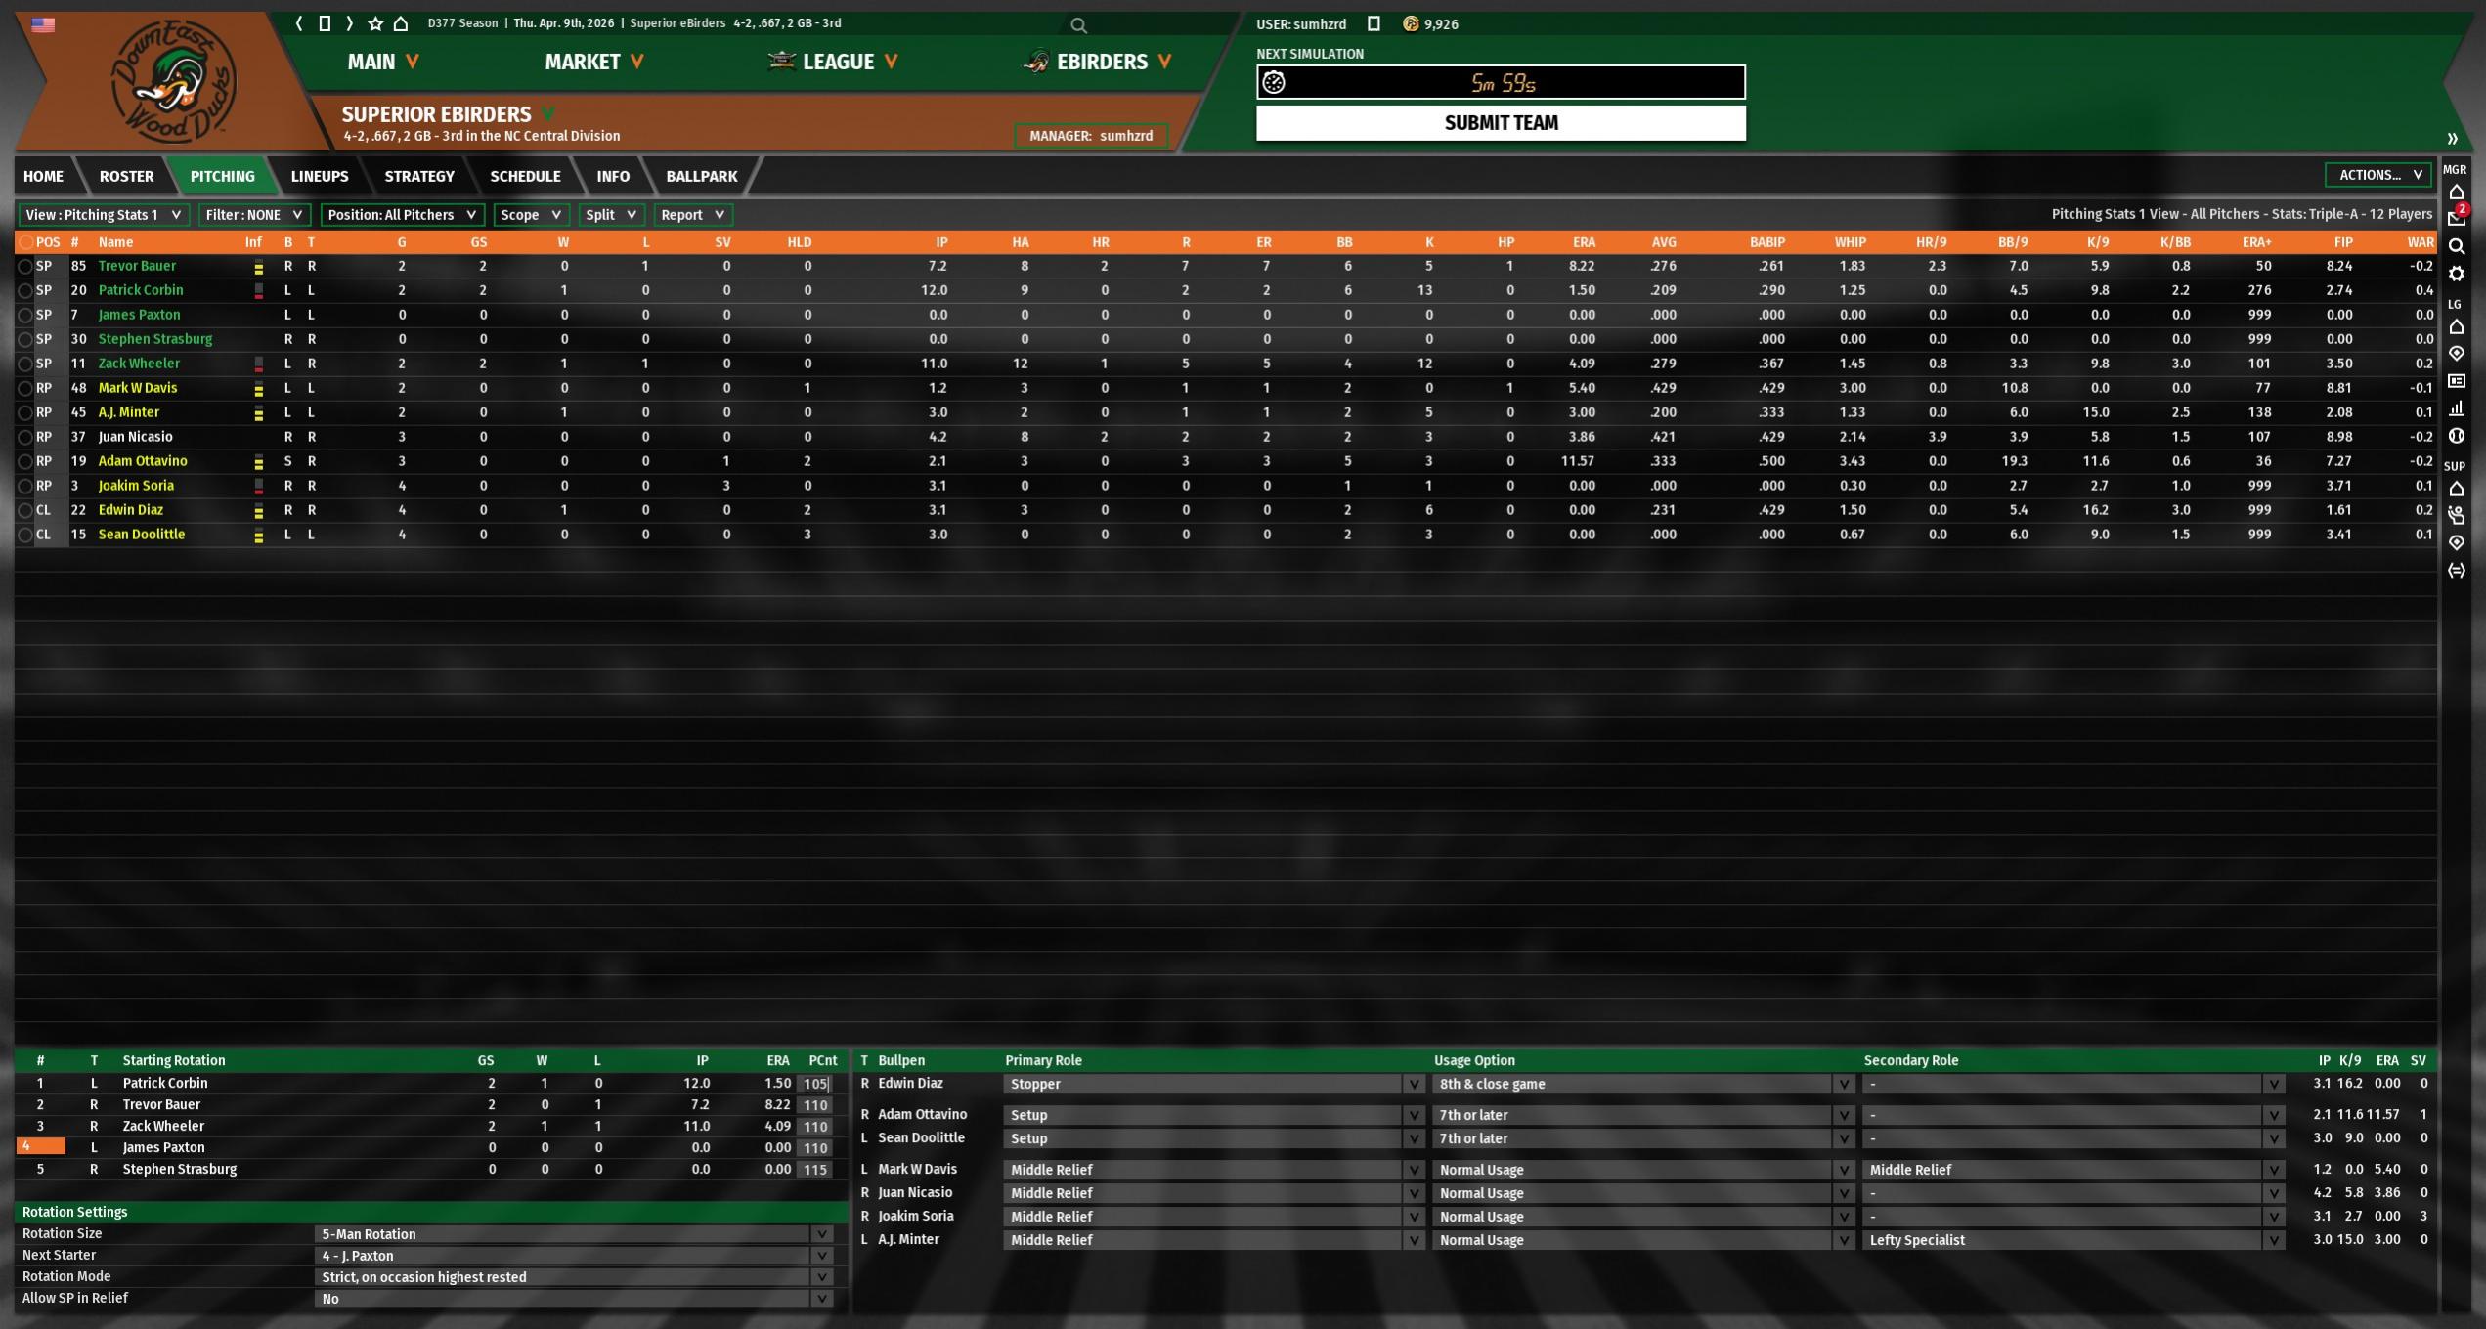Click the baseball icon in the right sidebar
Screen dimensions: 2486x1329
coord(2456,436)
